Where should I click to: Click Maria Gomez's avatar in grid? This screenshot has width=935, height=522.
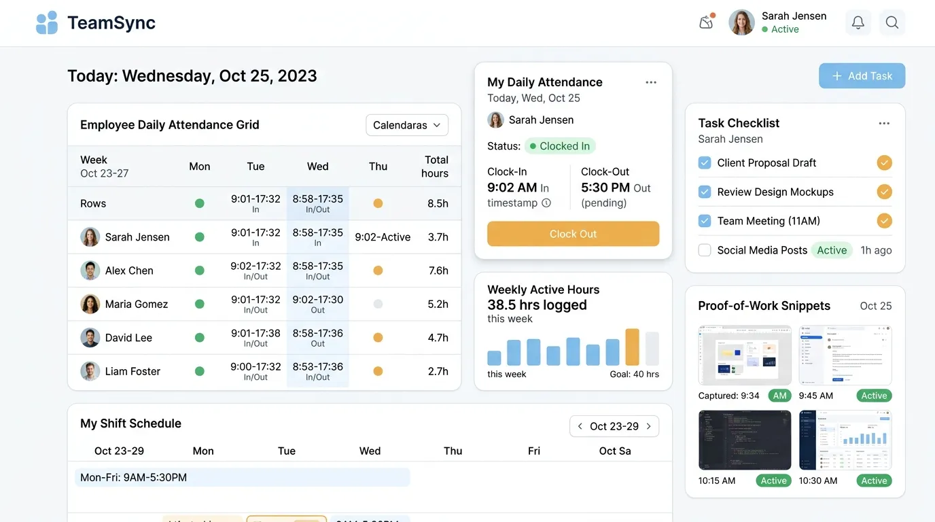pos(90,304)
